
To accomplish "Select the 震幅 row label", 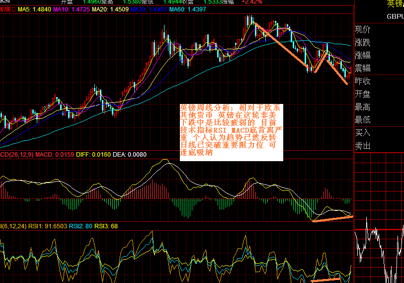I will [x=363, y=68].
